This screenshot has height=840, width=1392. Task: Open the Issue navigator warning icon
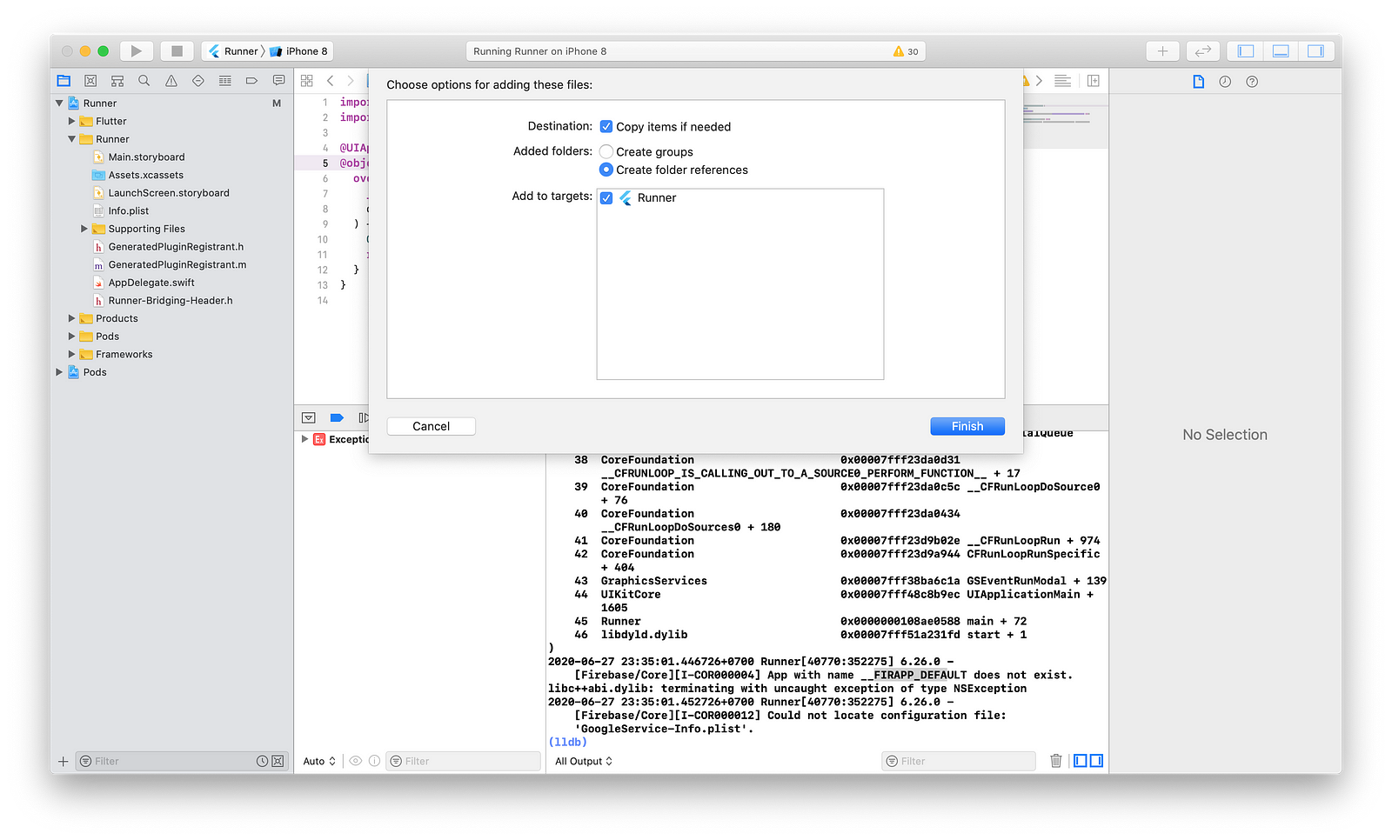[x=171, y=81]
